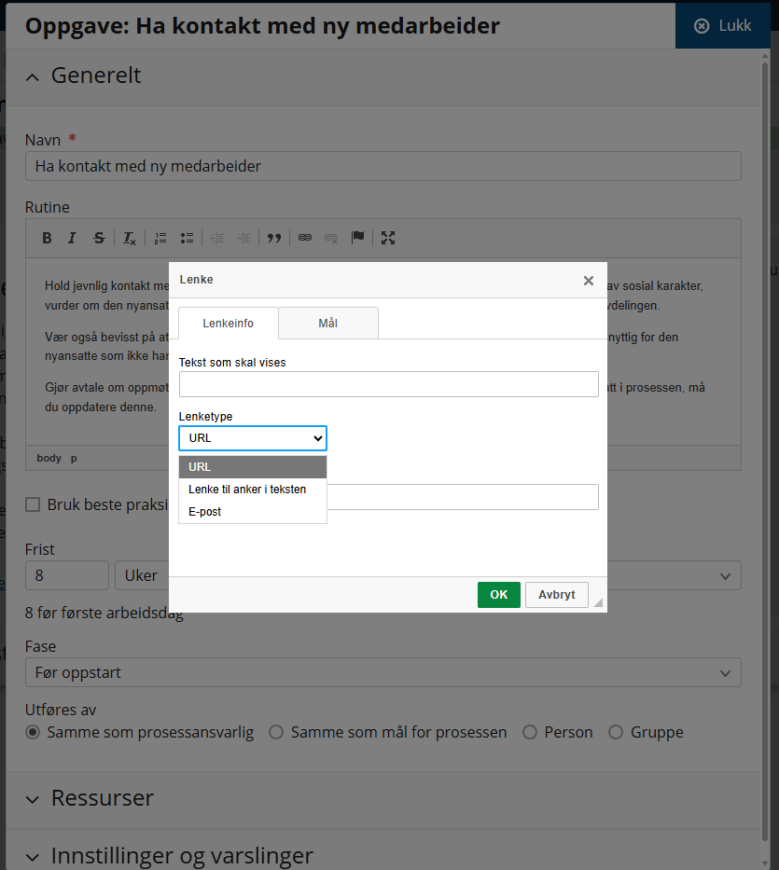The height and width of the screenshot is (870, 779).
Task: Switch to the Mål tab in the dialog
Action: click(x=327, y=323)
